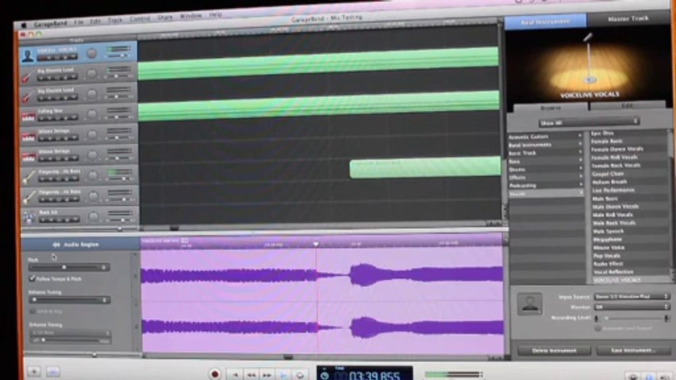Viewport: 676px width, 380px height.
Task: Open the Enhance Timing note value dropdown
Action: click(70, 334)
